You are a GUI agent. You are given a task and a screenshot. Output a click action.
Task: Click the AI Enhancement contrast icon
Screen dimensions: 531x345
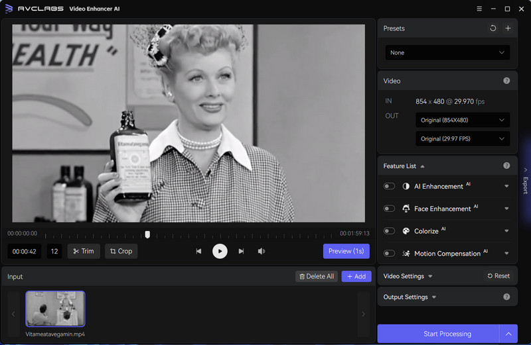(x=406, y=186)
